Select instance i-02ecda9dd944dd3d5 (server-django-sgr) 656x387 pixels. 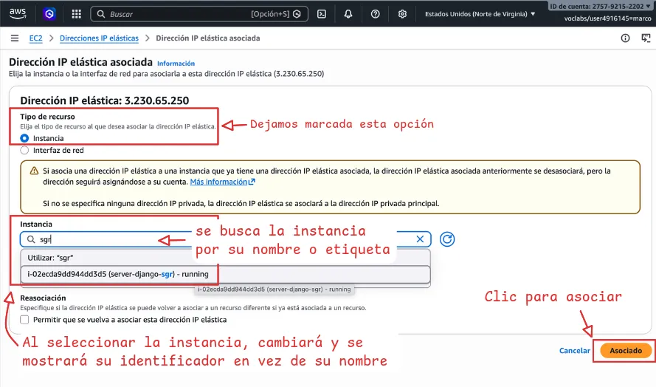[x=226, y=274]
